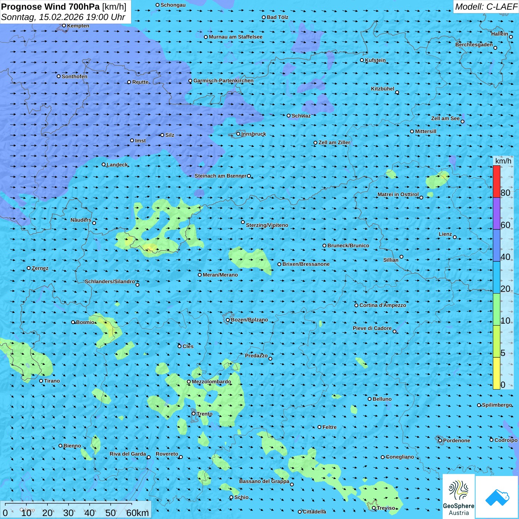Viewport: 519px width, 519px height.
Task: Click the 'Riva del Garda' label
Action: [x=128, y=454]
